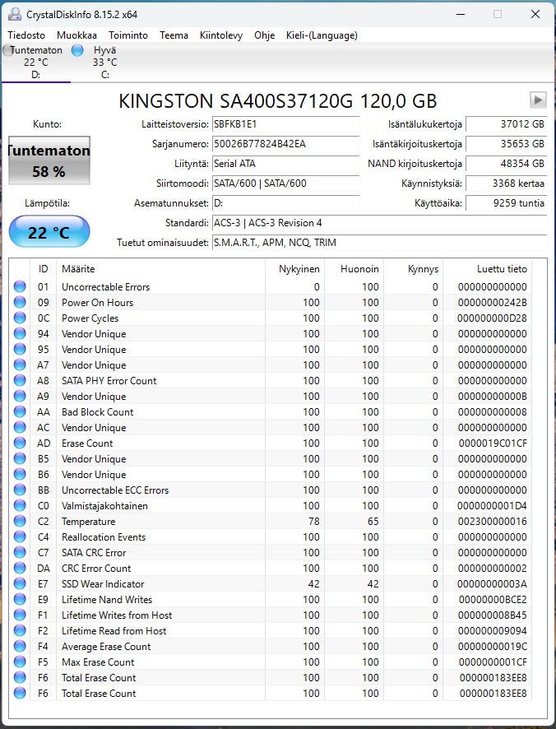Click the Tuntematon 58 % health status button
556x729 pixels.
tap(49, 160)
